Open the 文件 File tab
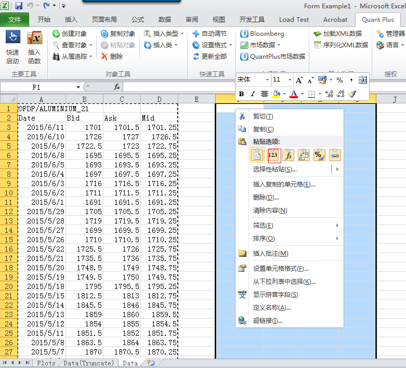The height and width of the screenshot is (368, 406). coord(15,20)
